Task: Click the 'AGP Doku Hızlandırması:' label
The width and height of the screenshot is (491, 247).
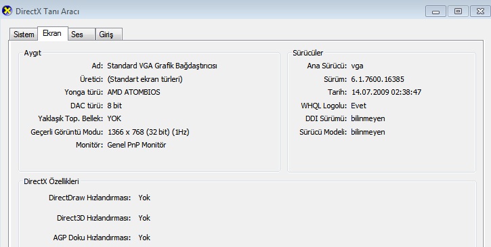Action: click(92, 238)
